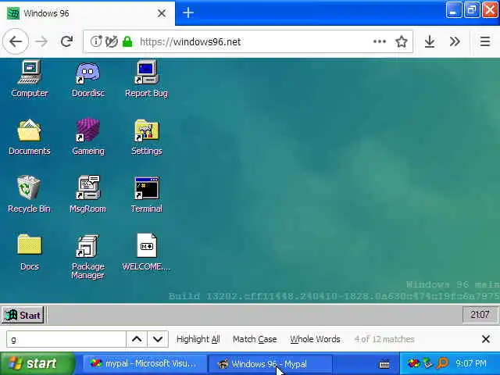Click the Windows 96 - Mypal taskbar button
This screenshot has width=500, height=375.
click(270, 363)
